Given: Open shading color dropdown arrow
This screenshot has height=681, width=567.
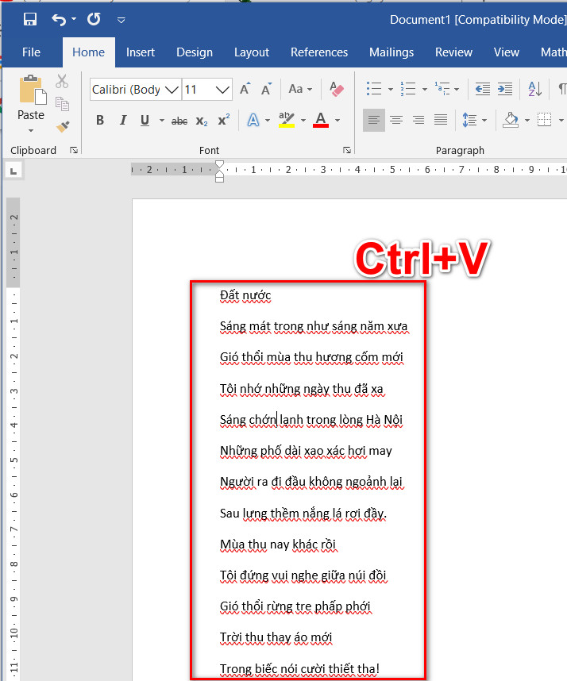Looking at the screenshot, I should [x=527, y=121].
